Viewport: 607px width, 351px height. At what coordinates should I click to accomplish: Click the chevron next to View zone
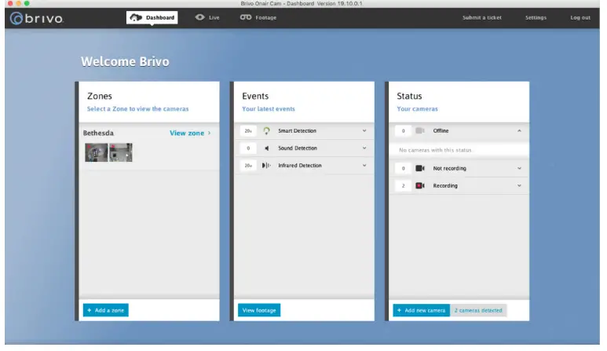coord(210,133)
